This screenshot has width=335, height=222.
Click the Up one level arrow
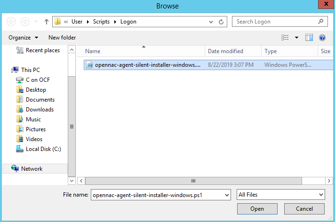pyautogui.click(x=47, y=22)
